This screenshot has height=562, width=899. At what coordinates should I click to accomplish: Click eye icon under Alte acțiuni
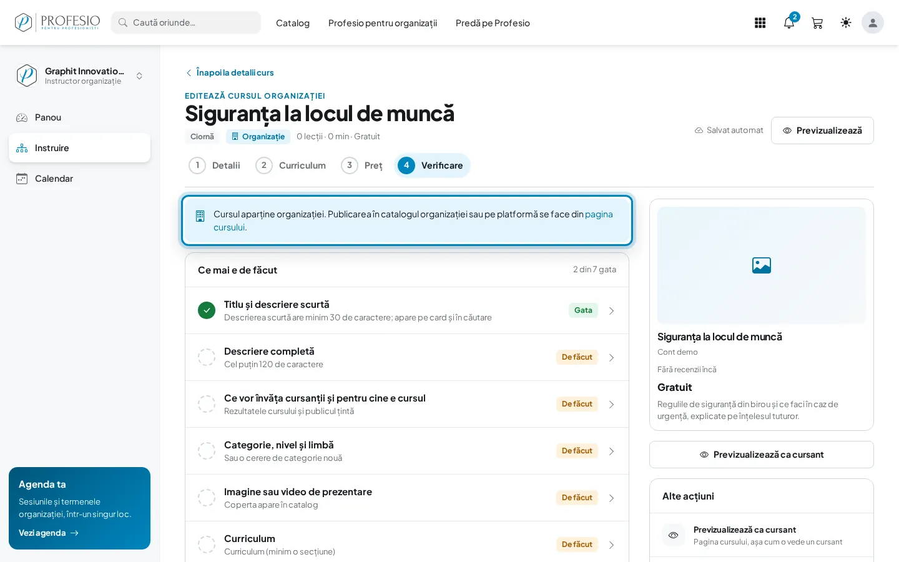click(674, 535)
